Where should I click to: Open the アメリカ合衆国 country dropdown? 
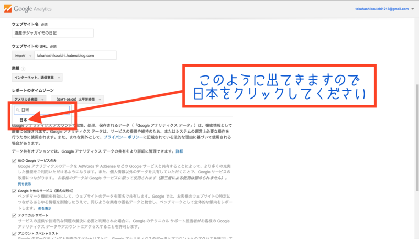click(x=29, y=99)
